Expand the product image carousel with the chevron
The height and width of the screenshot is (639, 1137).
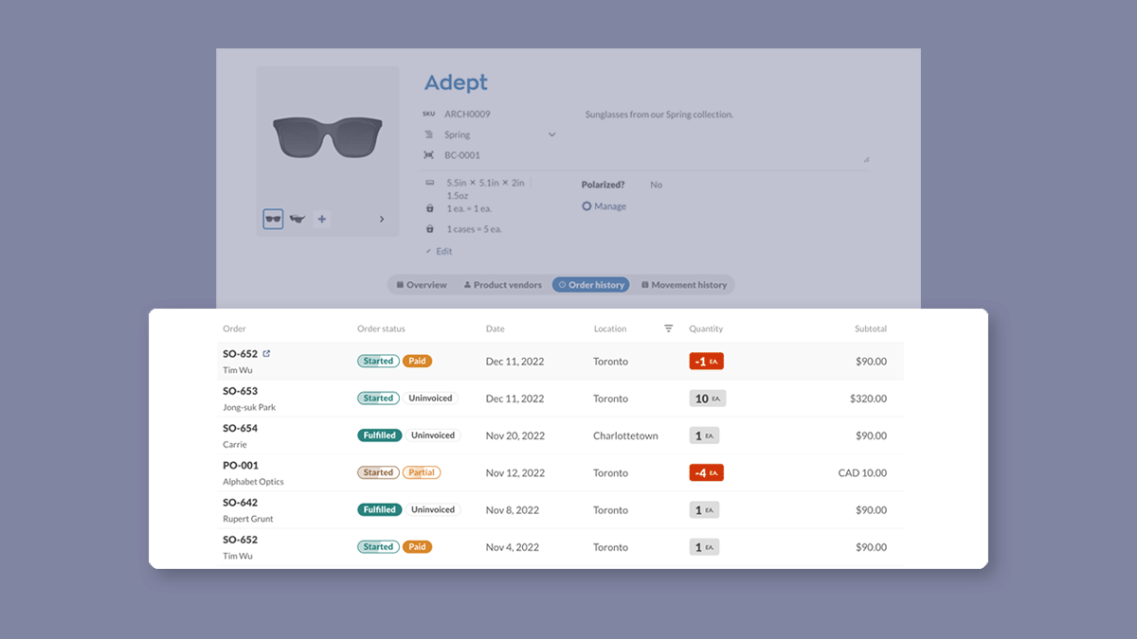(x=382, y=218)
